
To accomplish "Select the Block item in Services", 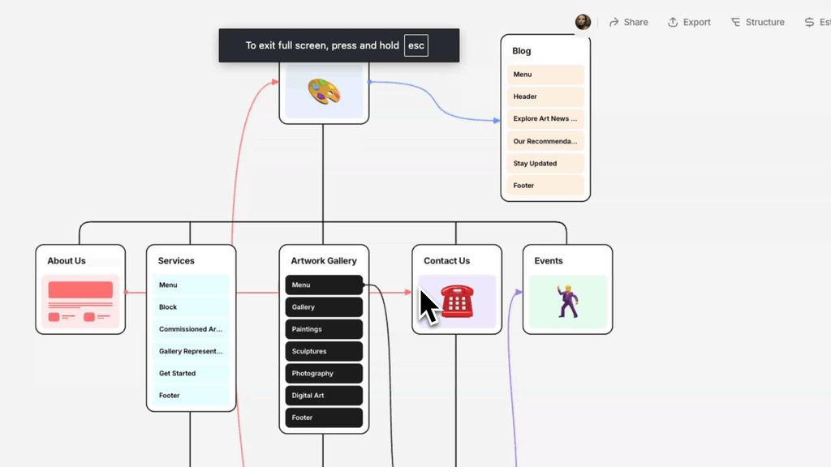I will point(192,307).
